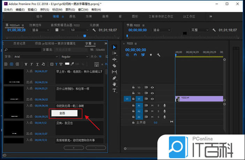Screen dimensions: 245x160
Task: Expand the Regular font style dropdown
Action: click(x=73, y=56)
